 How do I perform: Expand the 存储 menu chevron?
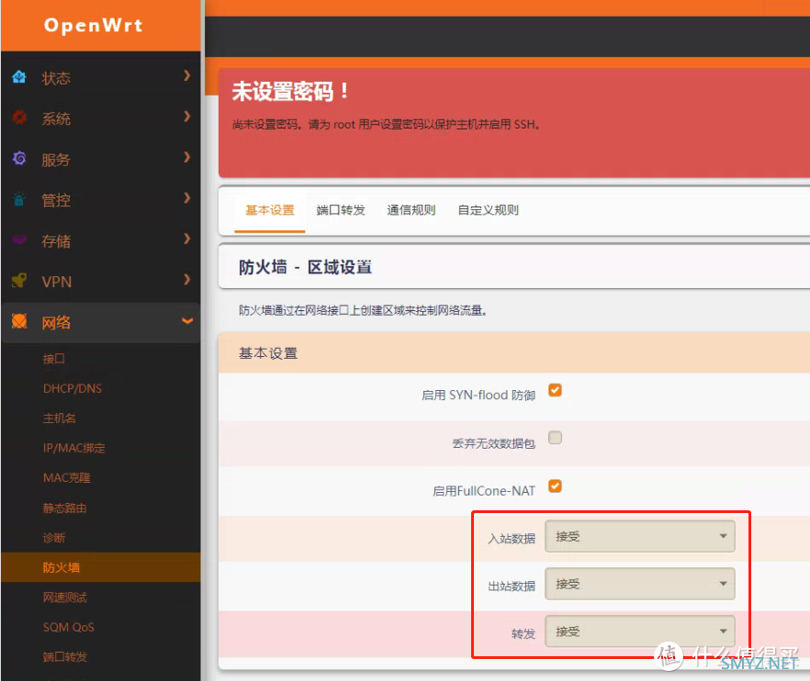pos(187,239)
